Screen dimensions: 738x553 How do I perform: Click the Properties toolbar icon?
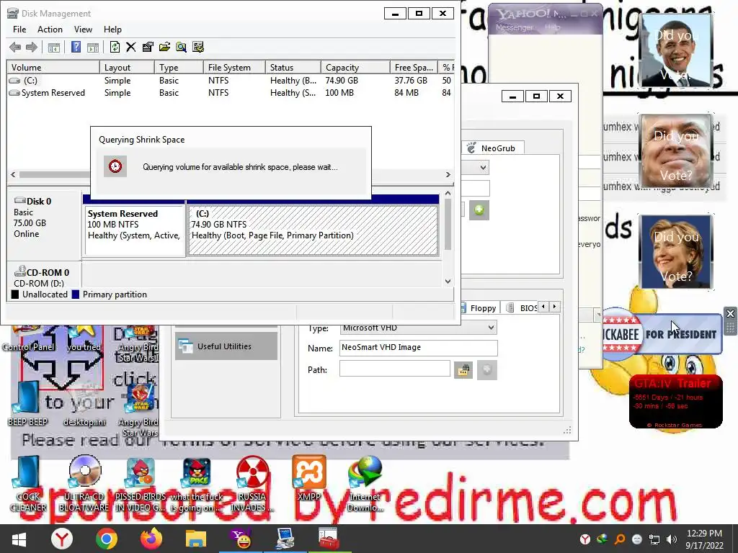click(148, 47)
